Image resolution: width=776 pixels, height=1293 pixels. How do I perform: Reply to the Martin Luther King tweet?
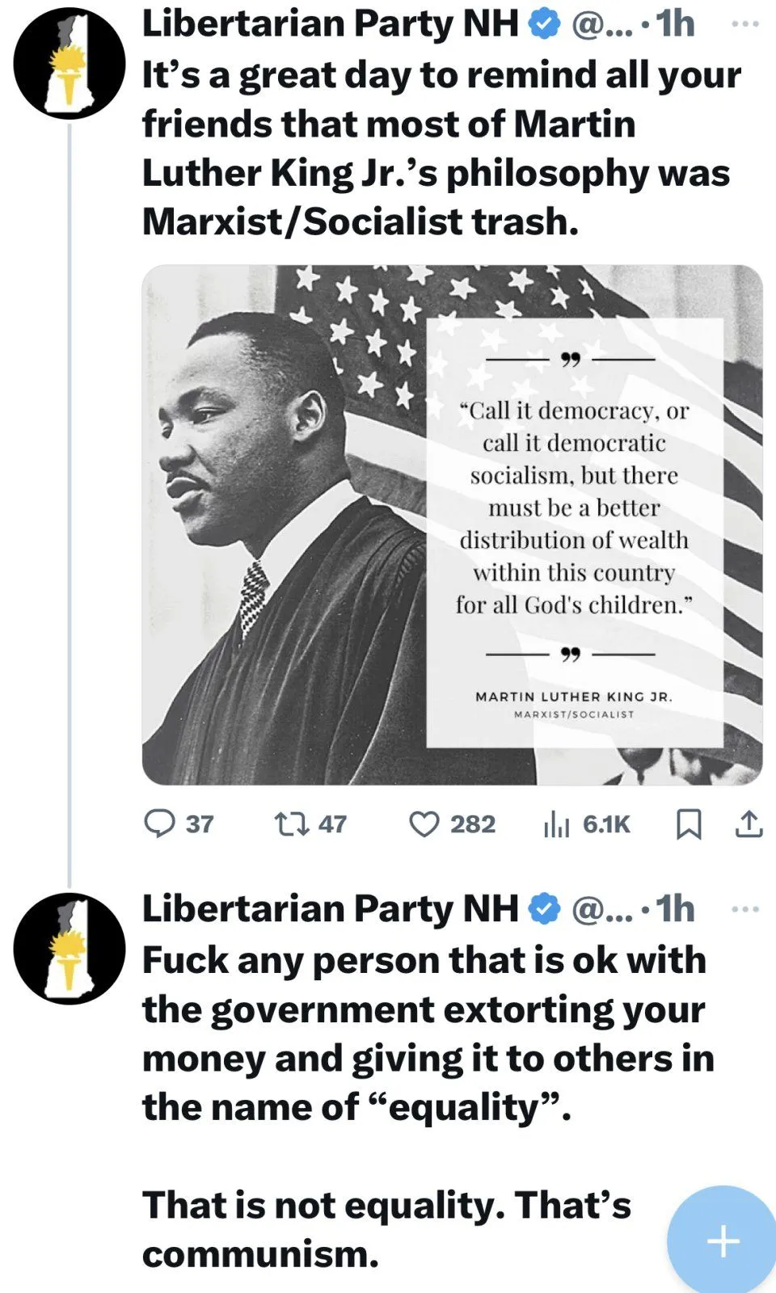159,823
